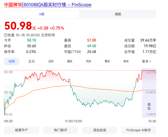The height and width of the screenshot is (137, 168).
Task: Click the 已收盘 10-16 15:30:00 status text
Action: [30, 35]
